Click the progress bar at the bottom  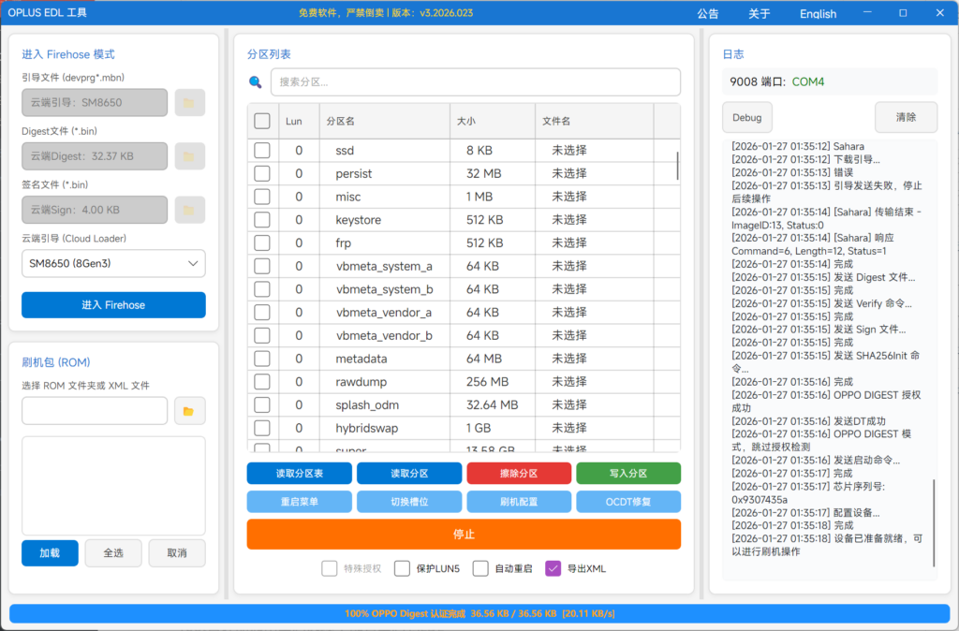479,613
